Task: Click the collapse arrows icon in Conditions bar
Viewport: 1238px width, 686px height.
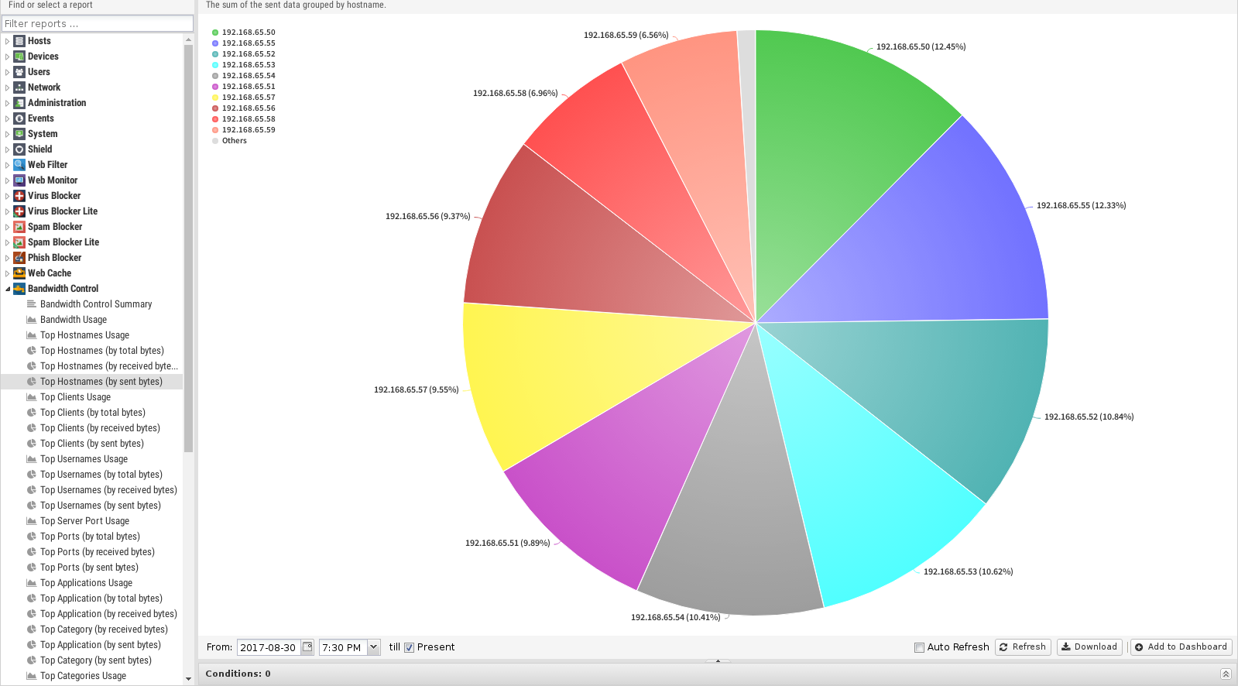Action: 1226,674
